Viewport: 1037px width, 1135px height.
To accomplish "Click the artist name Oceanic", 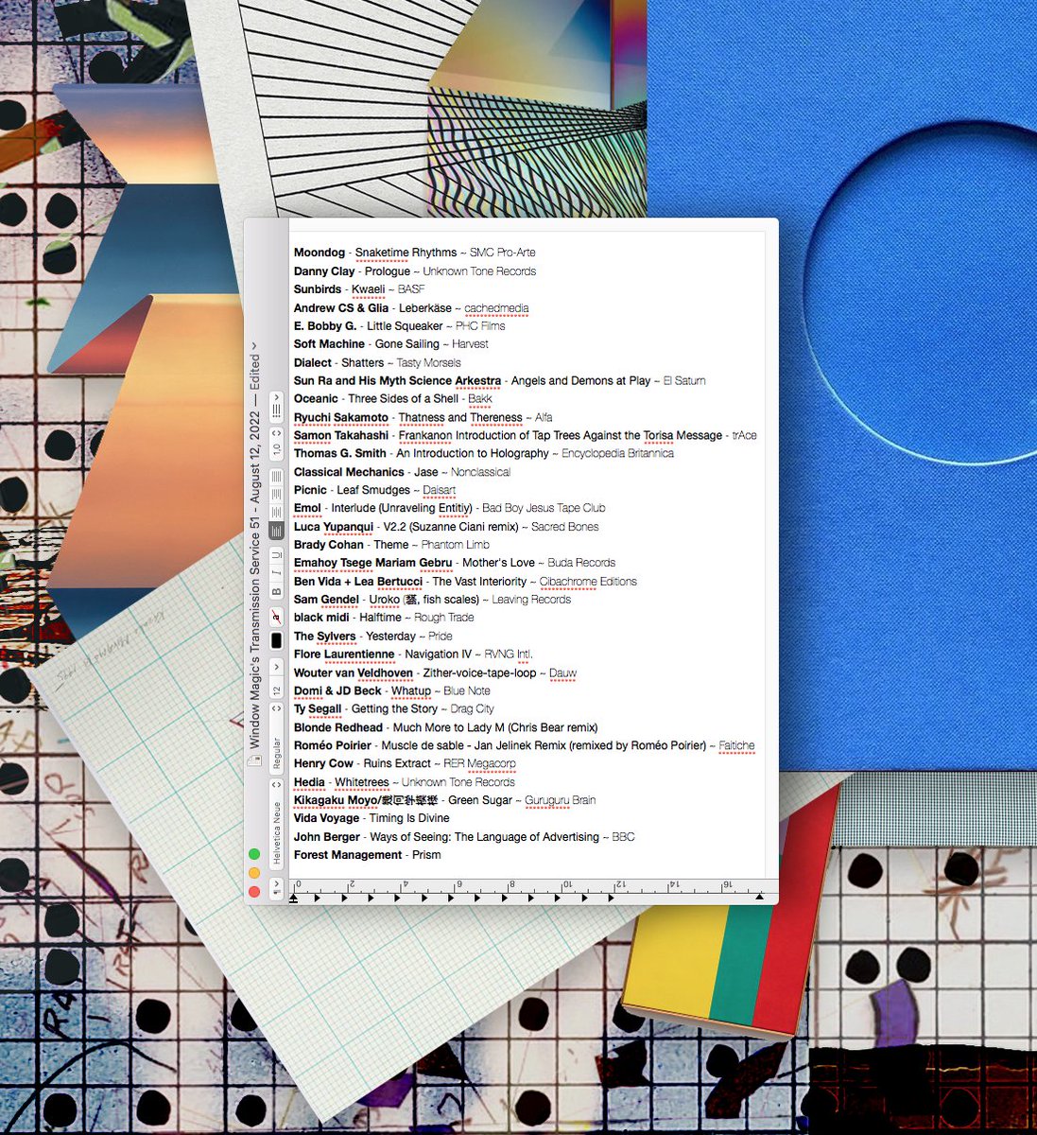I will 316,399.
